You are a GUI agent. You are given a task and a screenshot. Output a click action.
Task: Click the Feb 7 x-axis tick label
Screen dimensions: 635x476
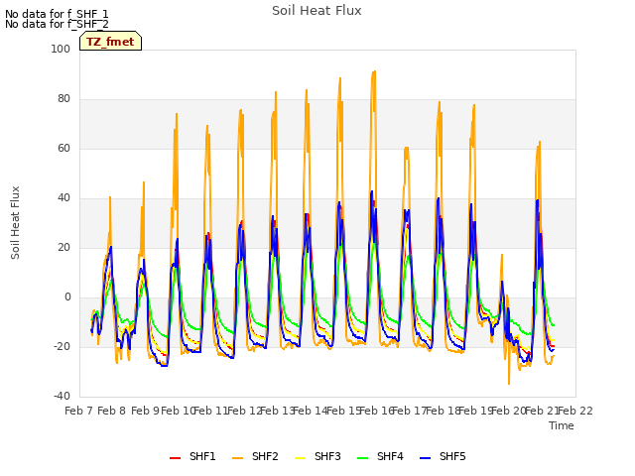pos(78,411)
